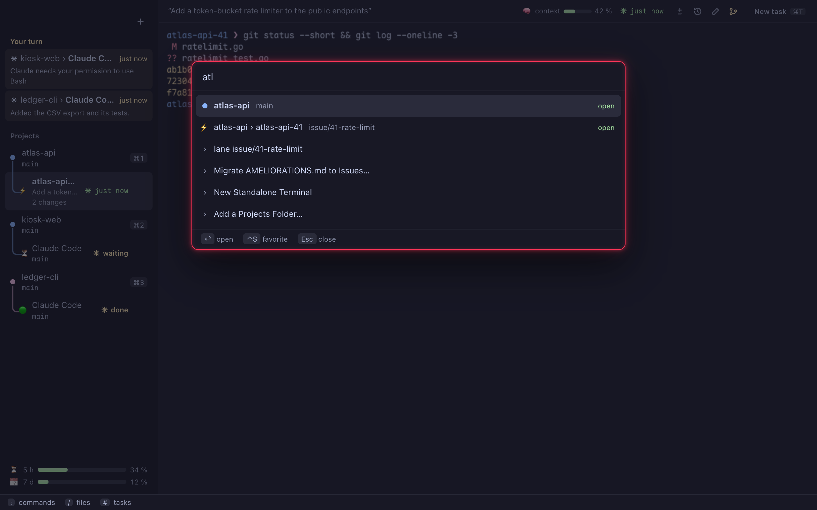This screenshot has width=817, height=510.
Task: Click the hourglass icon on kiosk-web Claude Code
Action: tap(24, 253)
